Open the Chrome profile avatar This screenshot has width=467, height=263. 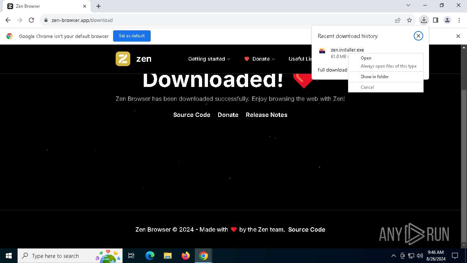(447, 20)
